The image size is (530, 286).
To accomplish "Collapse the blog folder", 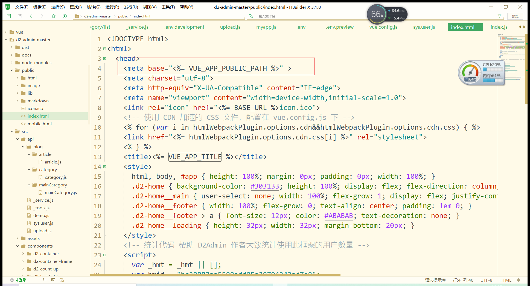I will (x=23, y=147).
